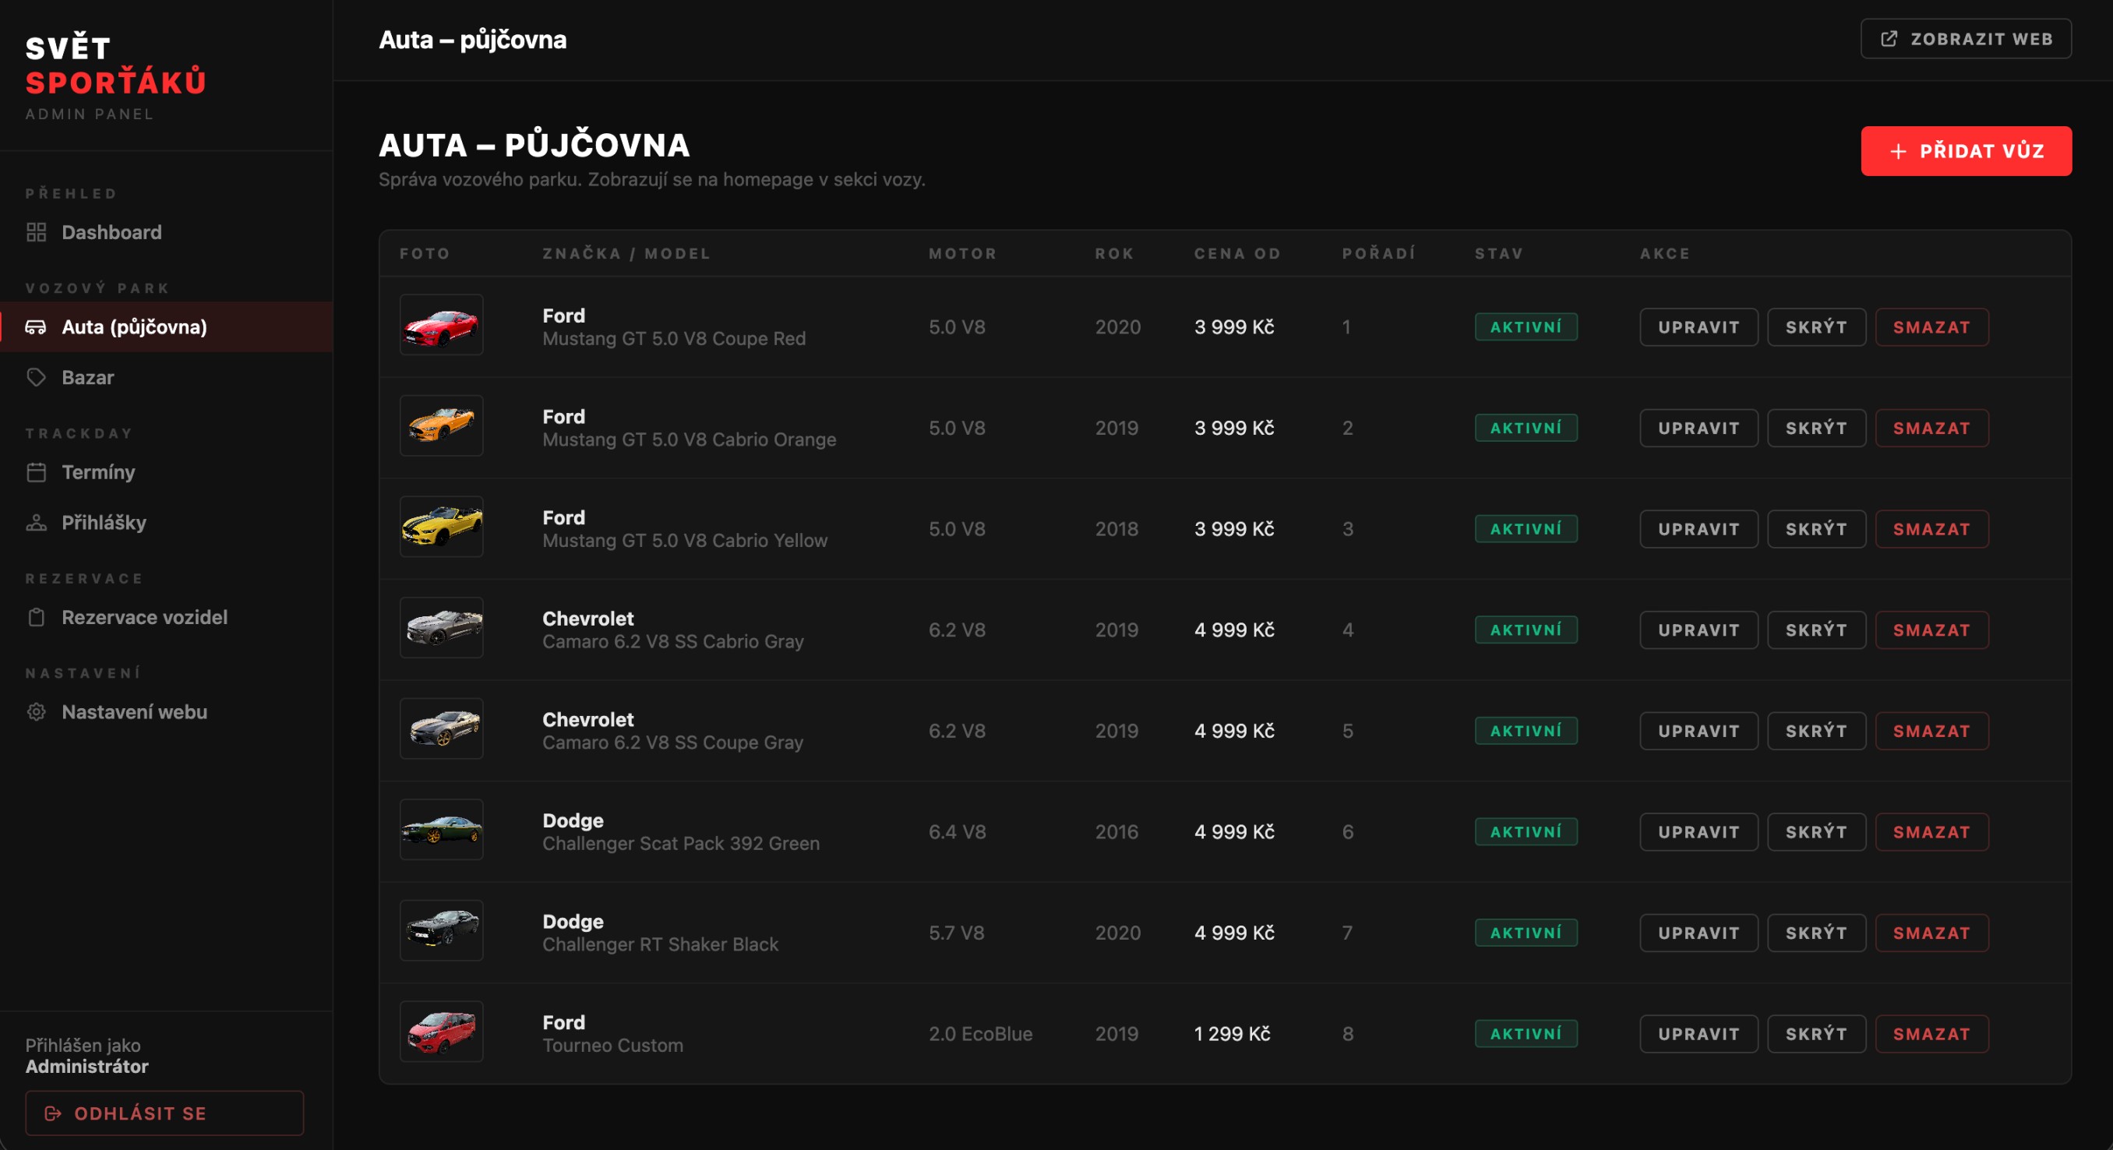Log out with Odhlásit se button

click(165, 1113)
